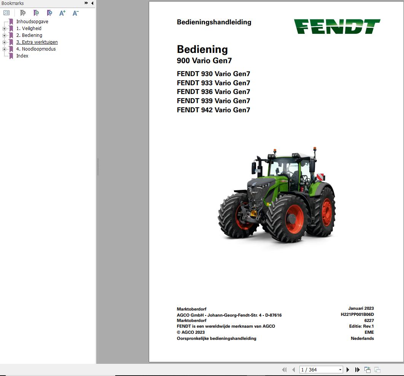Click the previous view icon
Viewport: 404px width, 376px height.
coord(367,370)
